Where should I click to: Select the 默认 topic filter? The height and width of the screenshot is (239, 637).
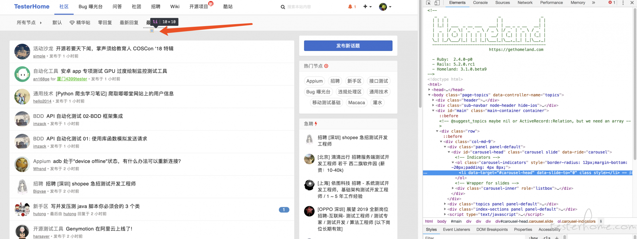tap(57, 23)
